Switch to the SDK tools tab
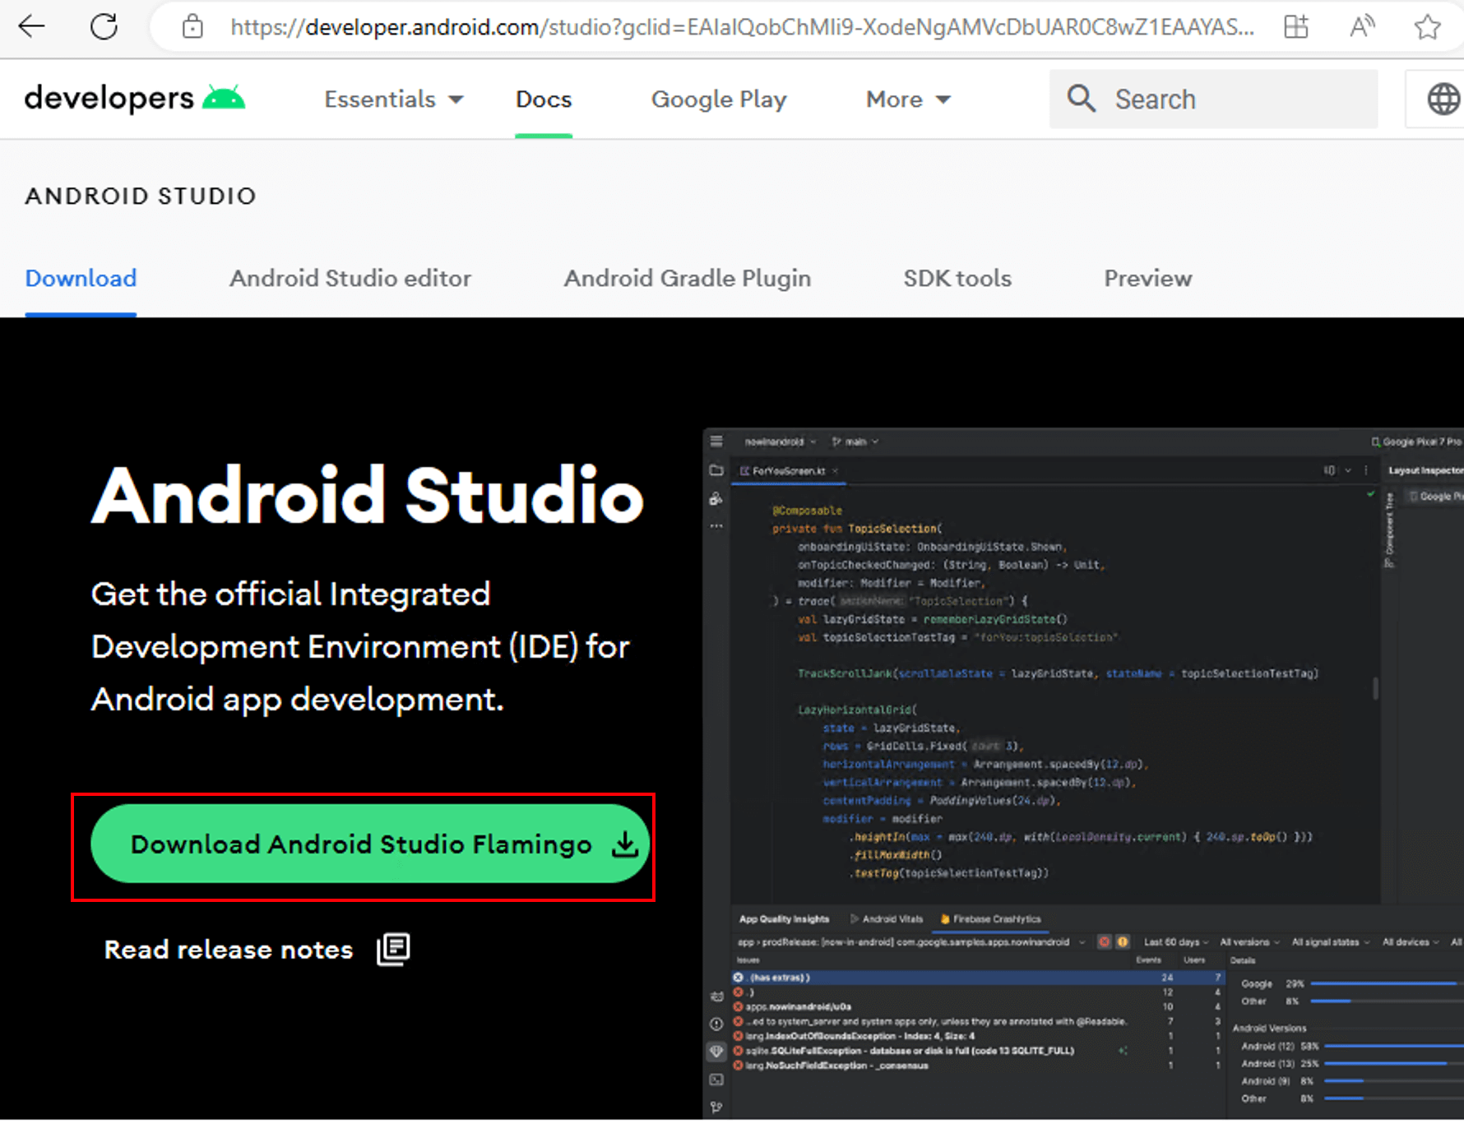The image size is (1464, 1133). [957, 279]
